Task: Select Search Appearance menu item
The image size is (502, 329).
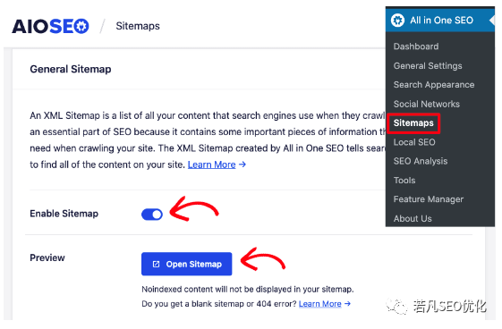Action: (x=434, y=85)
